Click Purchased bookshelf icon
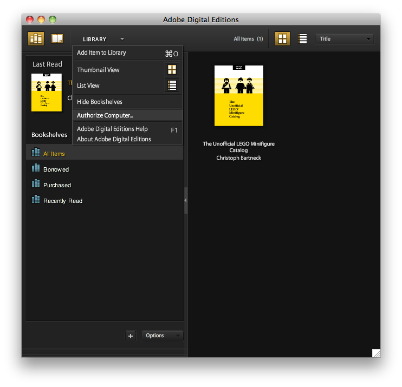This screenshot has width=402, height=387. coord(36,183)
